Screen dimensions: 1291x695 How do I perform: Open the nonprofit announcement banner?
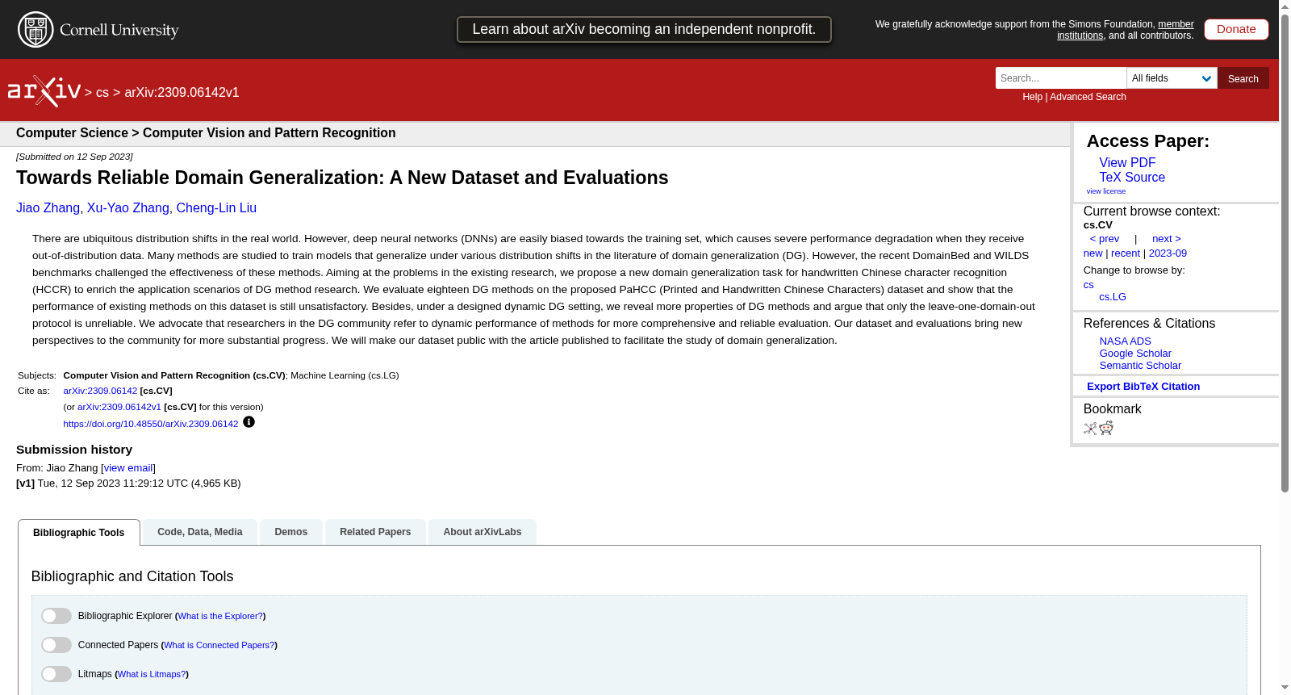[644, 29]
